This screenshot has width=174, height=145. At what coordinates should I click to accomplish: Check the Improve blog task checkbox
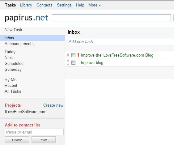(x=73, y=63)
